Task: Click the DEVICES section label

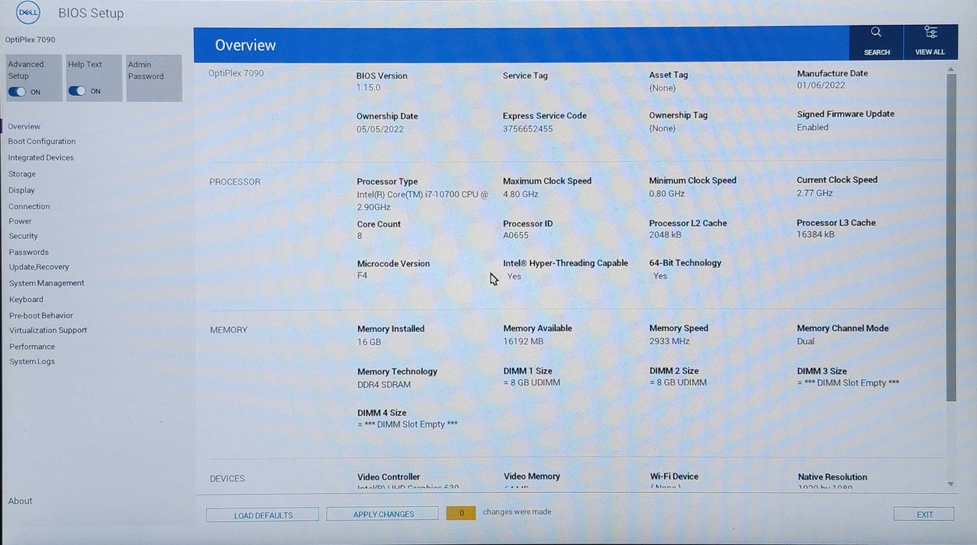Action: pos(227,479)
